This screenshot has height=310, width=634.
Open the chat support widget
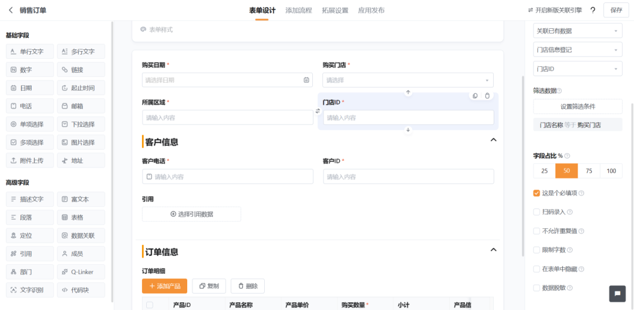[x=618, y=294]
